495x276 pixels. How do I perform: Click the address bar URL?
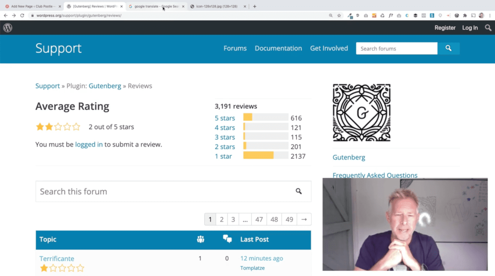coord(79,15)
